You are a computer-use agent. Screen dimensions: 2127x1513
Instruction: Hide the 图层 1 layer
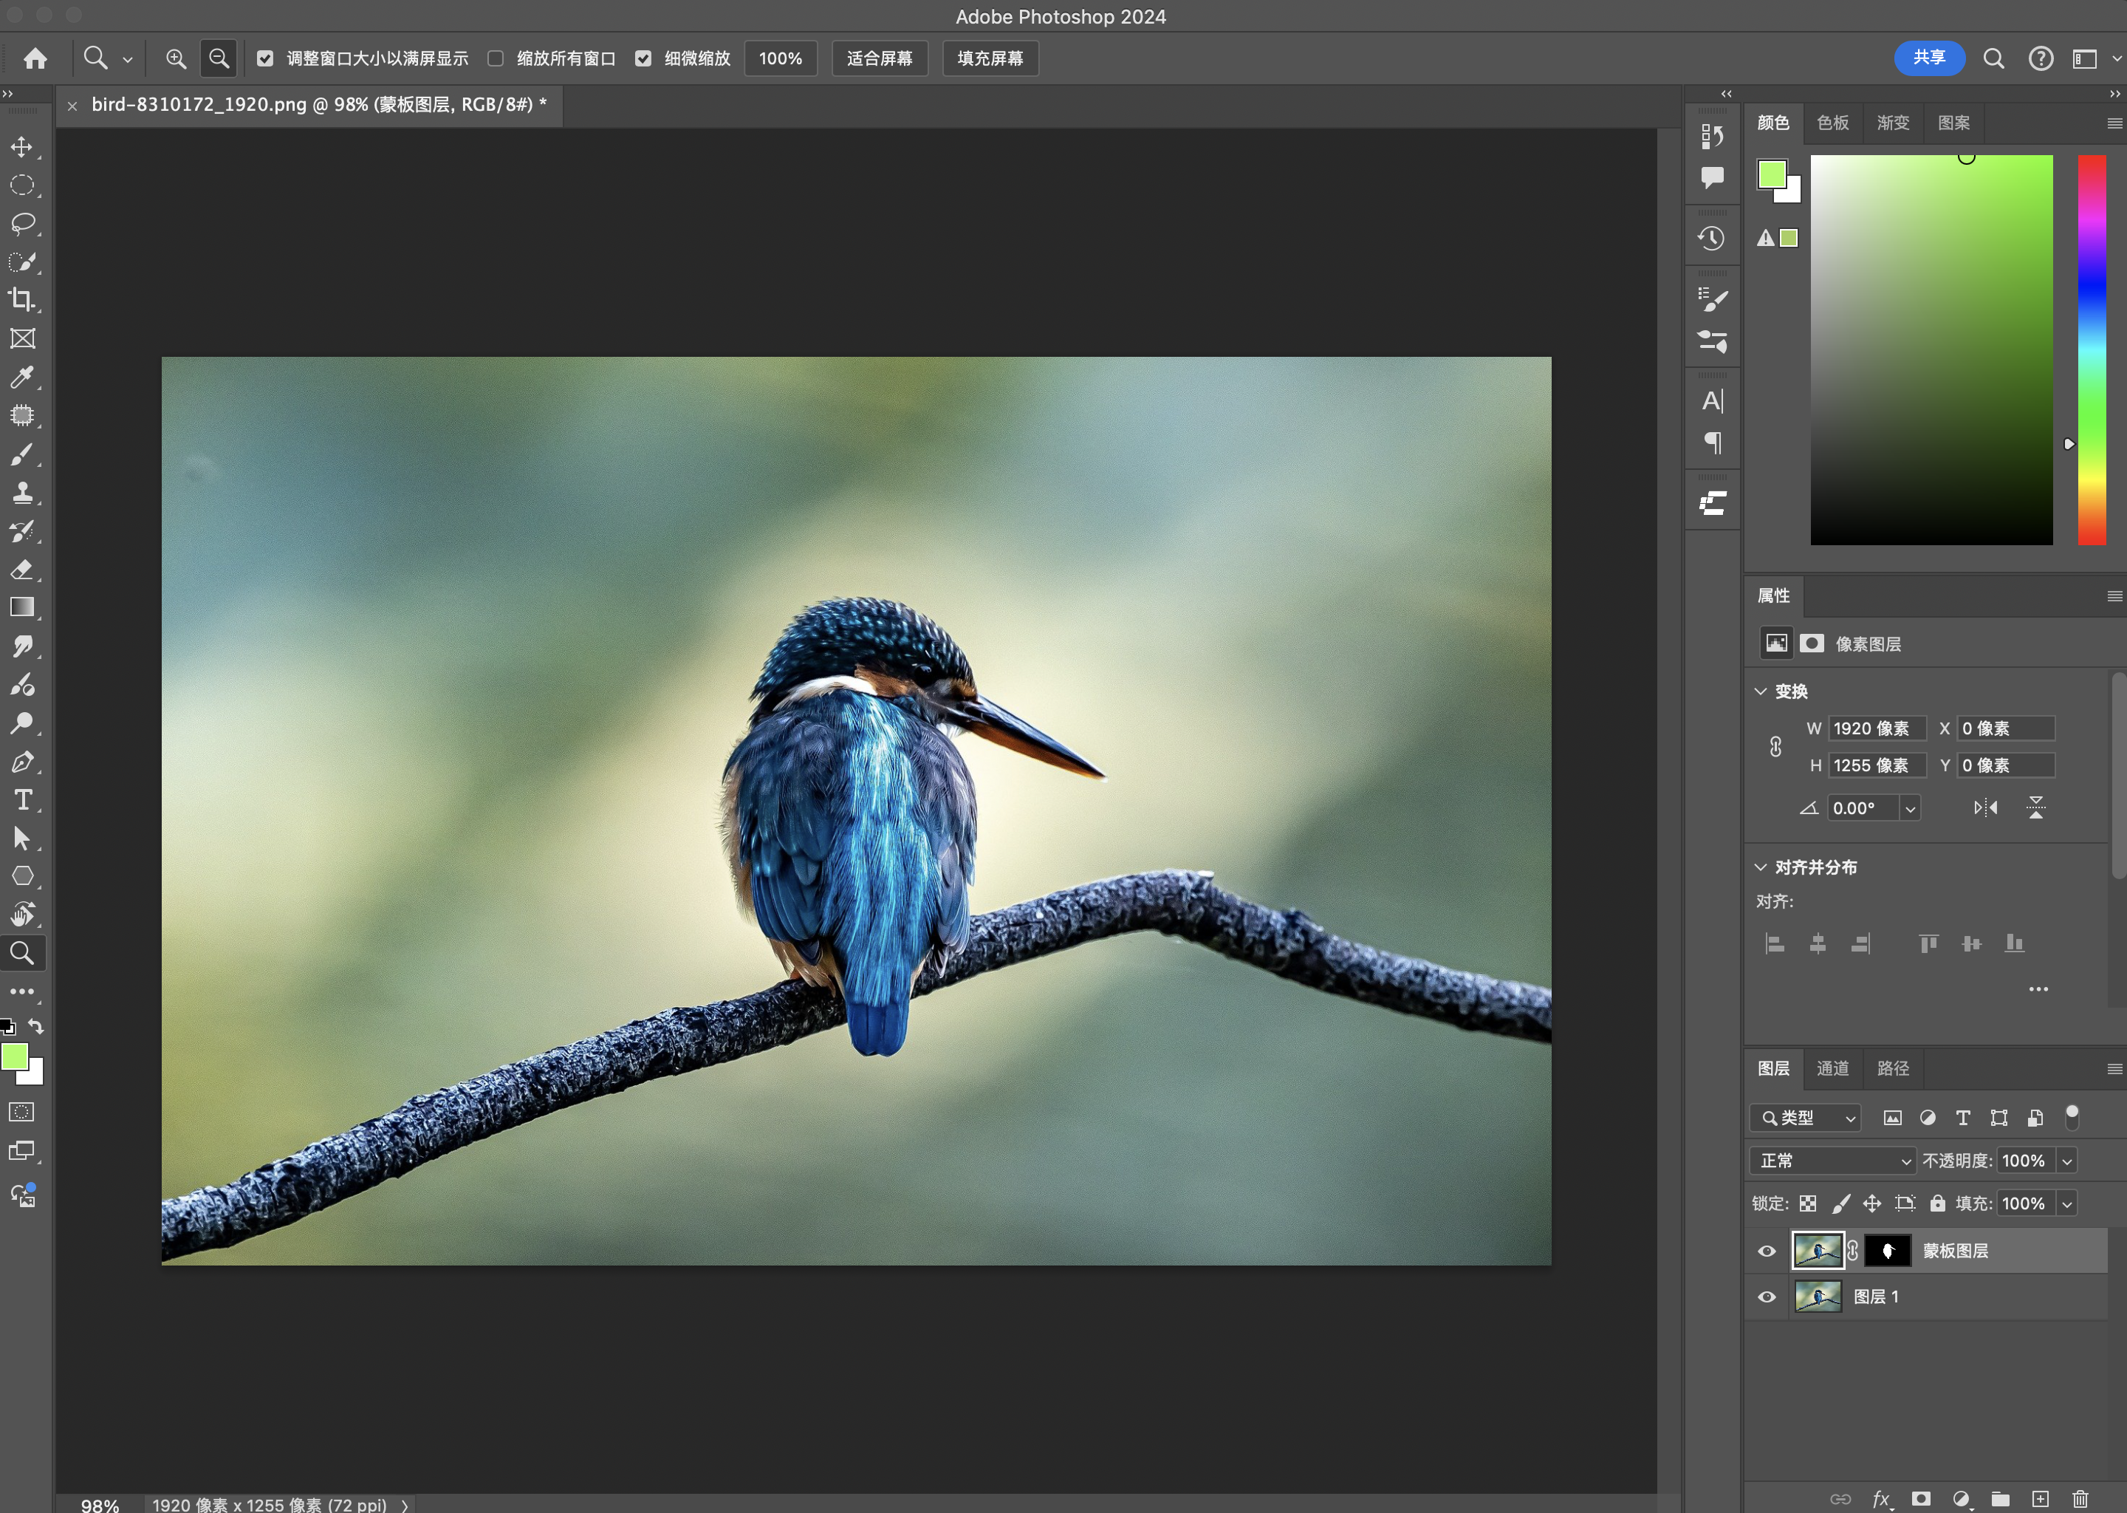(1767, 1297)
